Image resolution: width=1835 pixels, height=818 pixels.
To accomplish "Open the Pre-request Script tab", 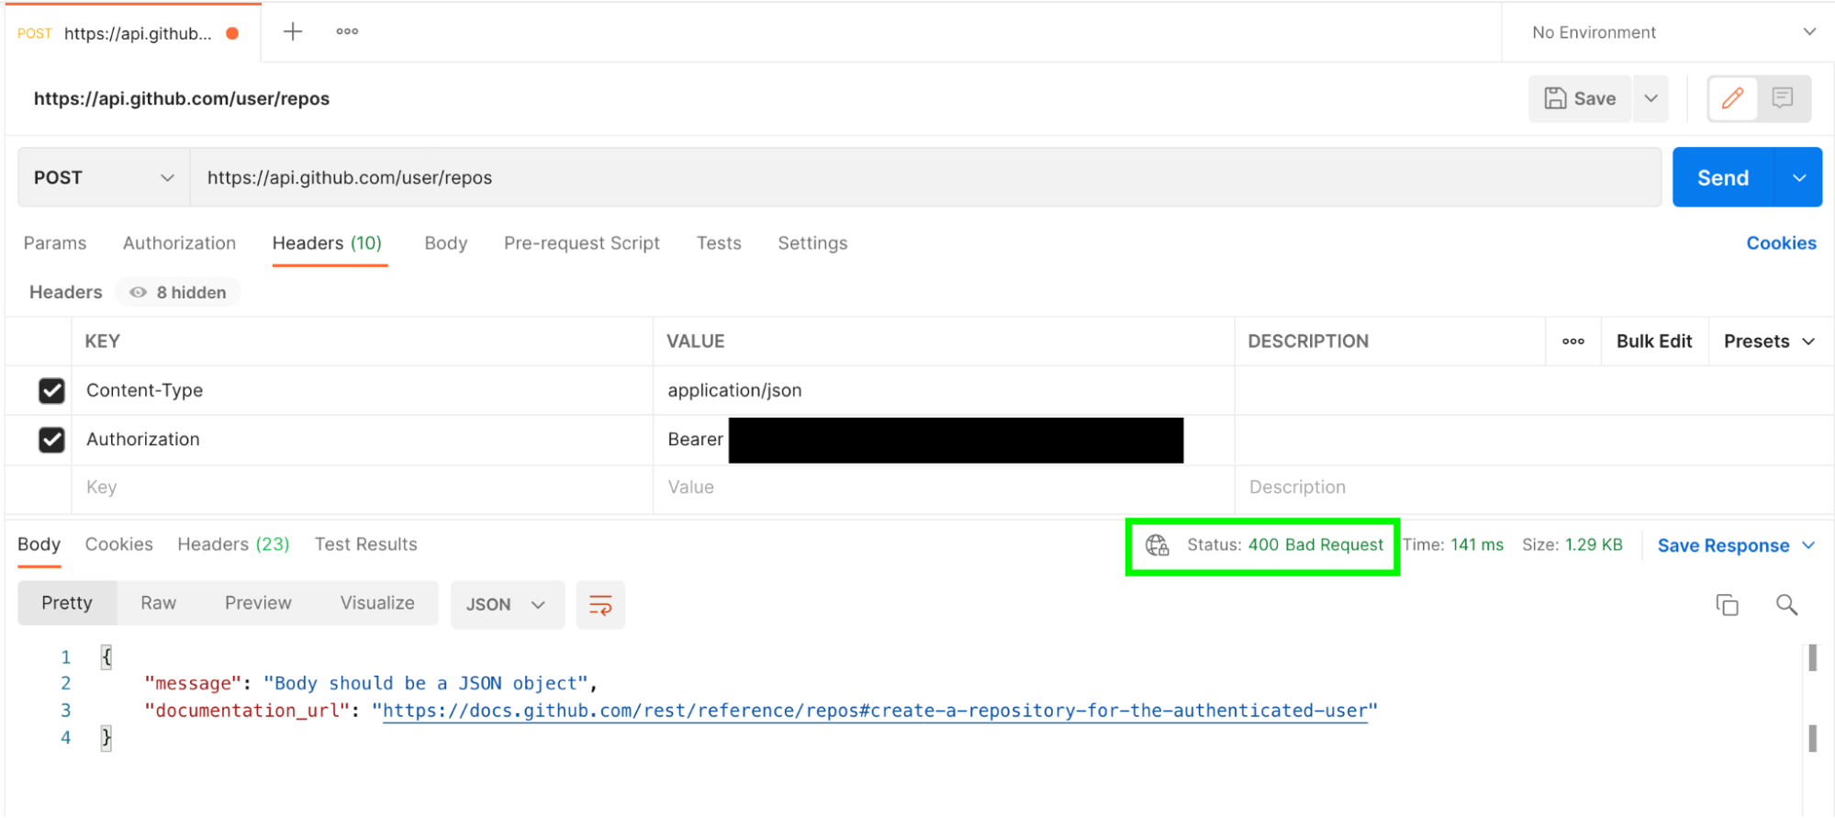I will click(x=581, y=243).
